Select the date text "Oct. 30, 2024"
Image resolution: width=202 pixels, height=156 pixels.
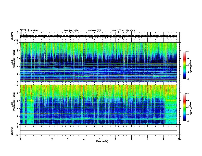coord(71,31)
